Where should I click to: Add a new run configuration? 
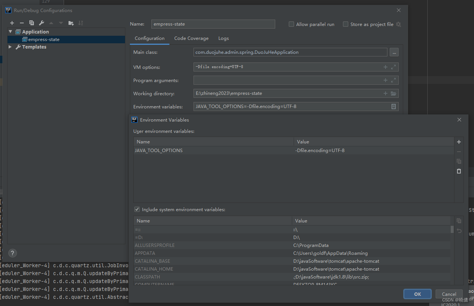click(12, 23)
